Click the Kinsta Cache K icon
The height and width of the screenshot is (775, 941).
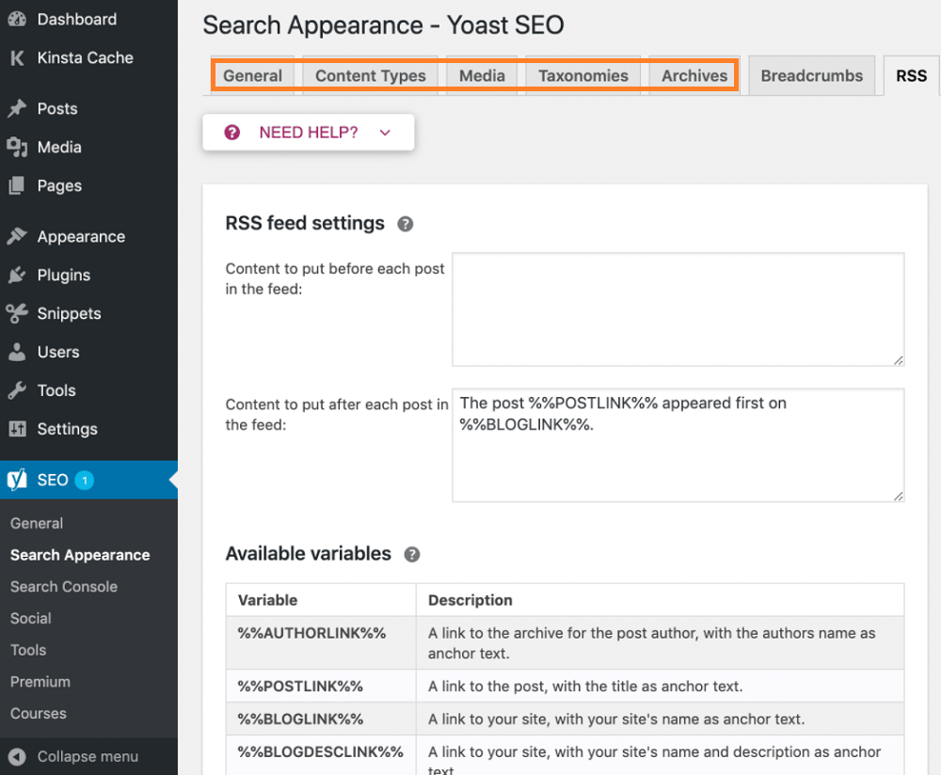[17, 57]
